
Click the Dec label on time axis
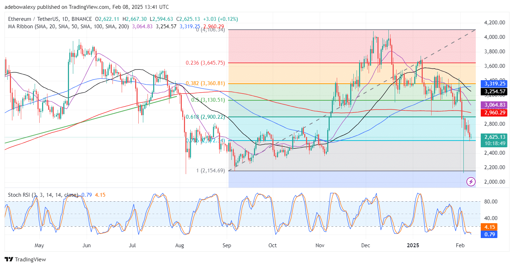click(x=366, y=245)
